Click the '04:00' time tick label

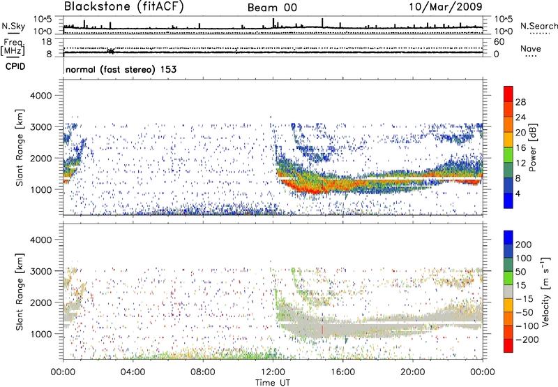click(133, 372)
